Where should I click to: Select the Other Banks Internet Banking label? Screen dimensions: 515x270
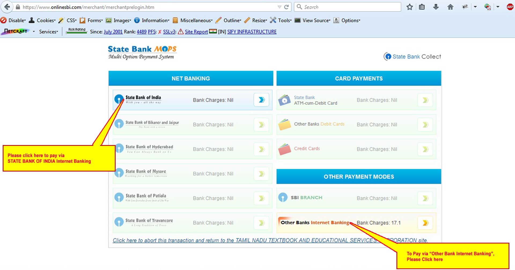[x=315, y=222]
